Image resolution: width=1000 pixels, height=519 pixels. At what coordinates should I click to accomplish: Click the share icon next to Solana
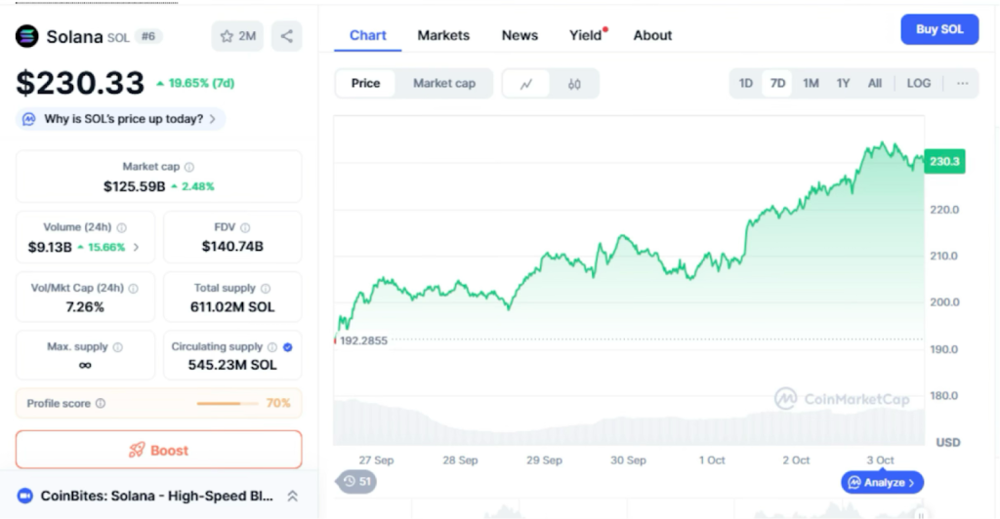click(286, 36)
